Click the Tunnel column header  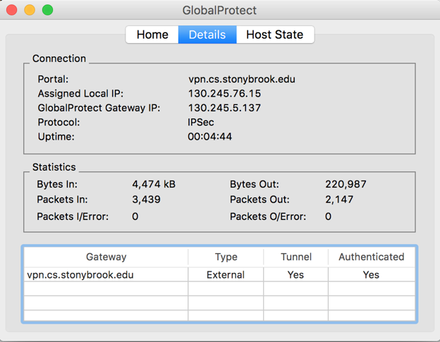tap(296, 257)
